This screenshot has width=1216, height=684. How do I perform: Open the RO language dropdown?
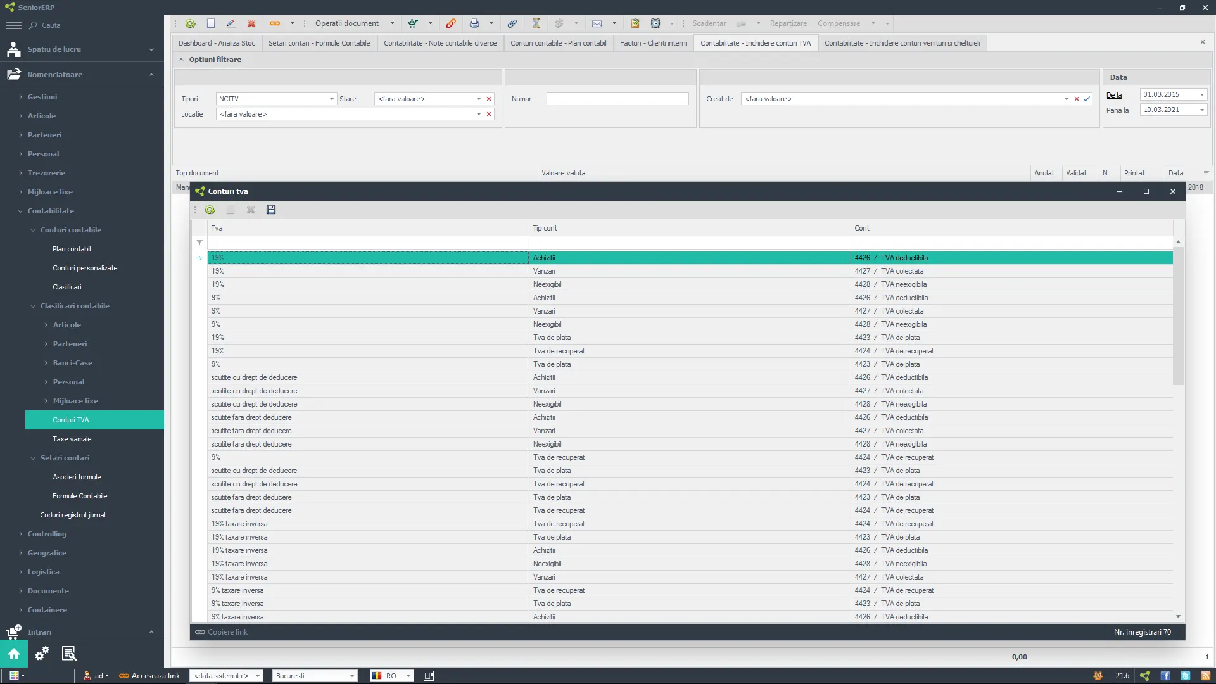[408, 676]
